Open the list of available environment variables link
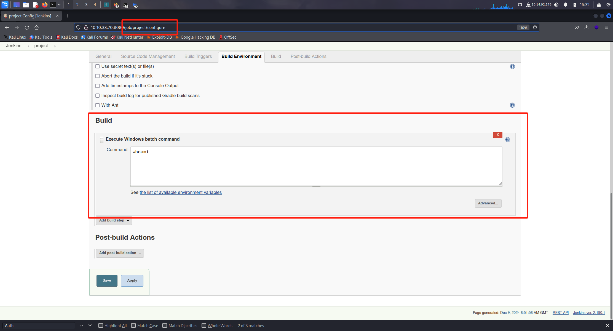The width and height of the screenshot is (613, 331). 180,193
